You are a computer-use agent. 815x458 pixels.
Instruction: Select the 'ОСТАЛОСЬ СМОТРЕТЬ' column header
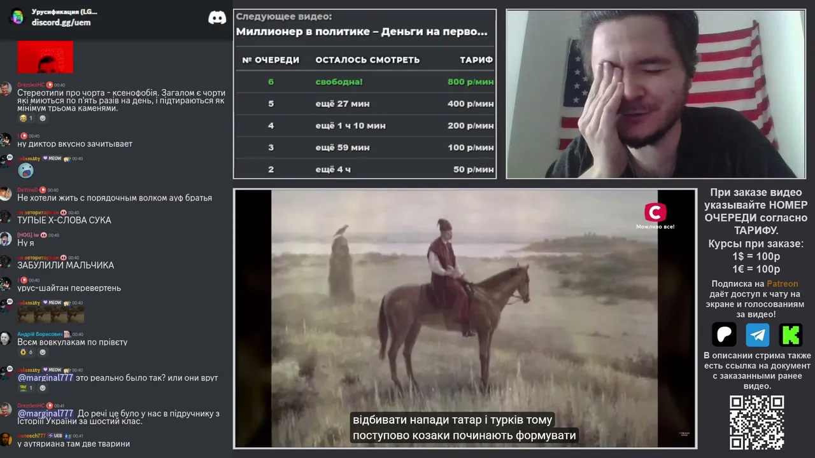coord(367,60)
